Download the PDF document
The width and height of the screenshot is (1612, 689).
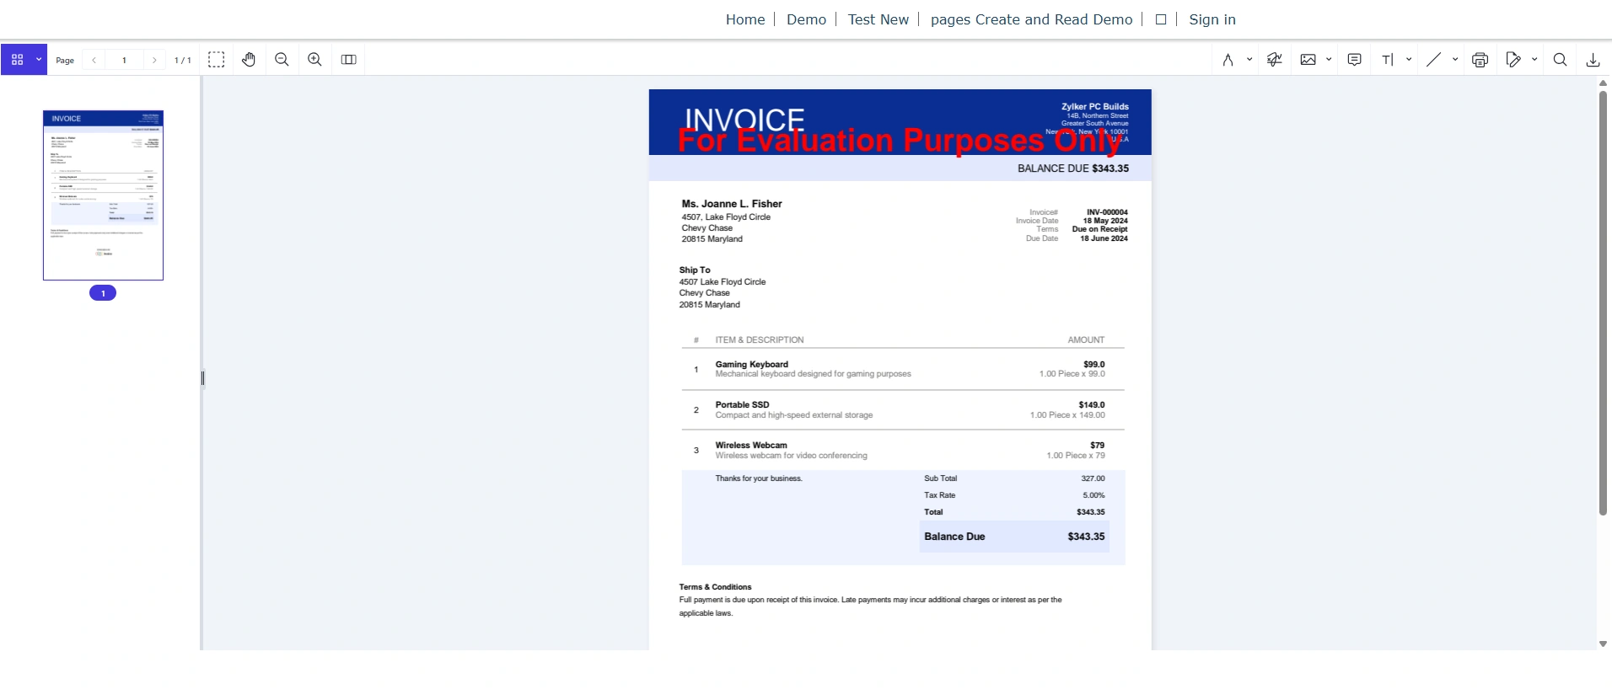click(1593, 60)
